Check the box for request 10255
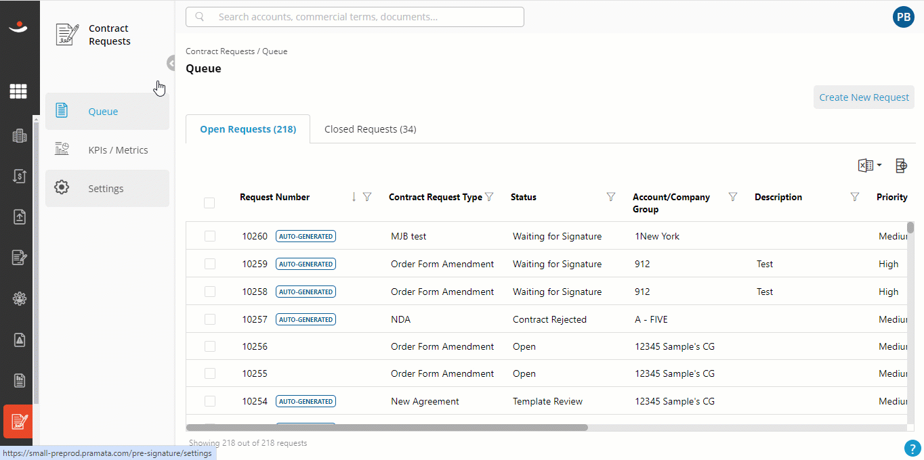Screen dimensions: 924x460 210,373
